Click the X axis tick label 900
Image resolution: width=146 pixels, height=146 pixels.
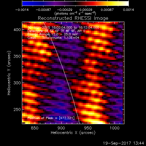pyautogui.click(x=61, y=128)
